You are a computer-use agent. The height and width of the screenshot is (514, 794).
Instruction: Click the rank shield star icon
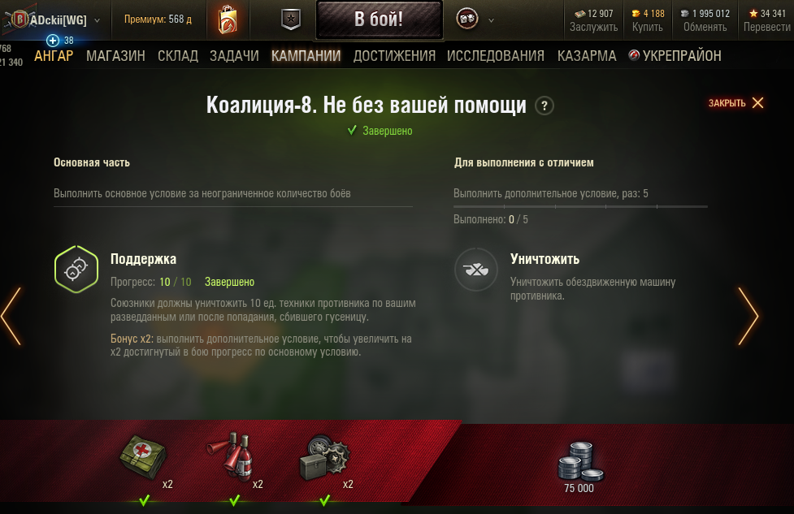pyautogui.click(x=291, y=19)
